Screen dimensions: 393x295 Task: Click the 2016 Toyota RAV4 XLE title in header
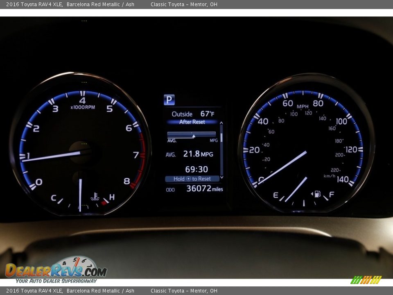tap(34, 4)
